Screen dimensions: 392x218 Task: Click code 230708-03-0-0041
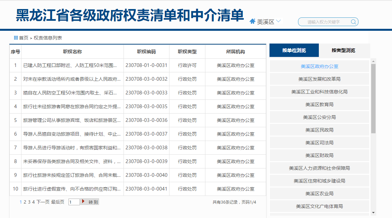tap(146, 189)
